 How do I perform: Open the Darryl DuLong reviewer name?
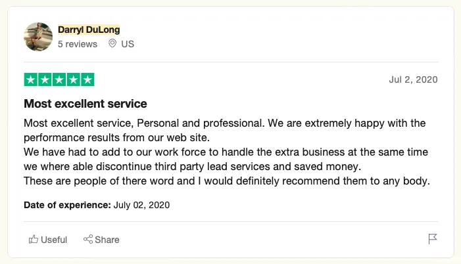89,30
